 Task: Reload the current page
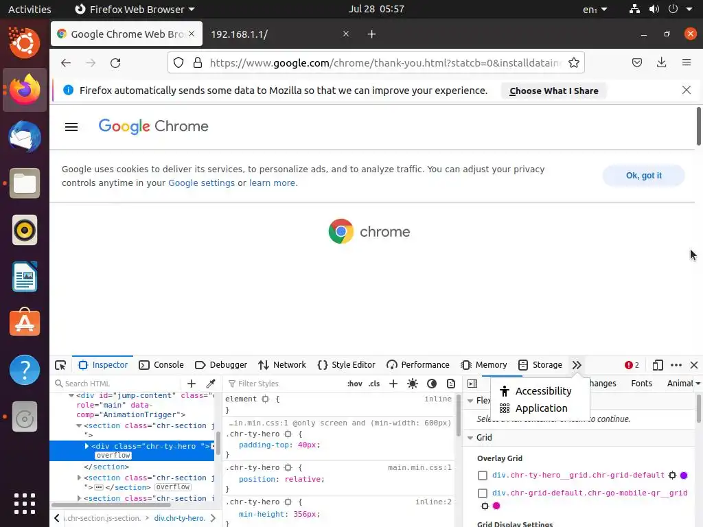(115, 62)
